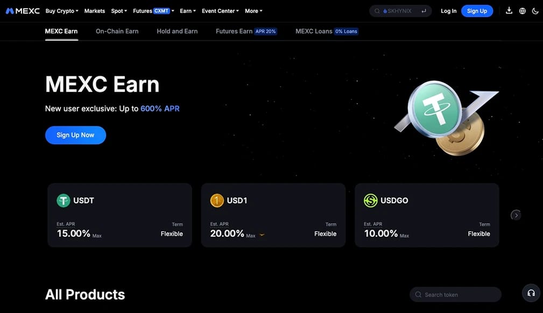Click the Tether coin banner illustration
The image size is (543, 313).
click(447, 118)
